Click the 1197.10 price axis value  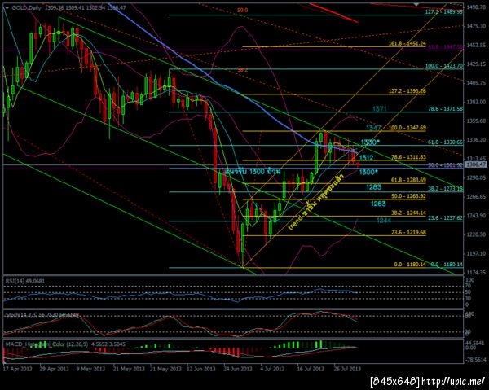click(x=476, y=253)
